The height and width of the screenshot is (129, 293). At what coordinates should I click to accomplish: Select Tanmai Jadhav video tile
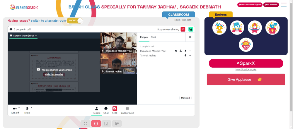point(119,63)
